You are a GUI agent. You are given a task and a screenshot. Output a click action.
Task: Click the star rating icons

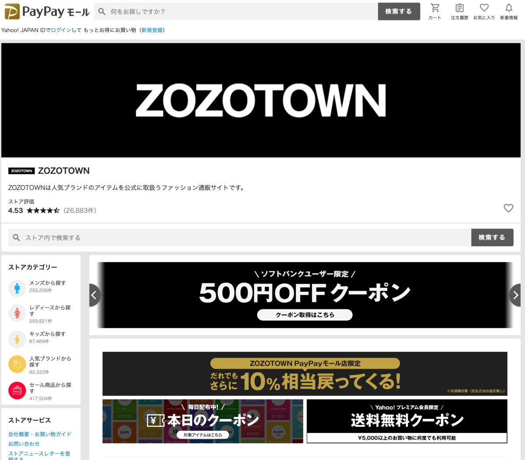(x=43, y=210)
